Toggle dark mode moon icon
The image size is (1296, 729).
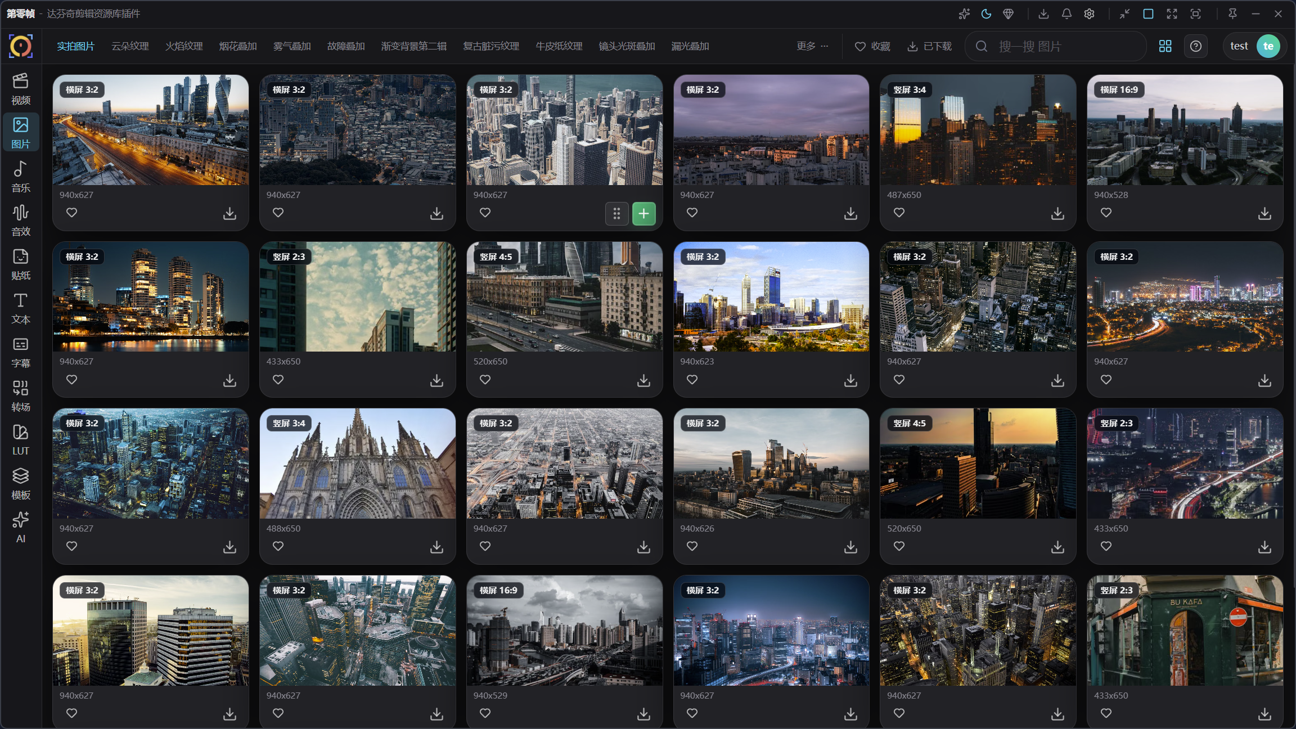[x=986, y=14]
